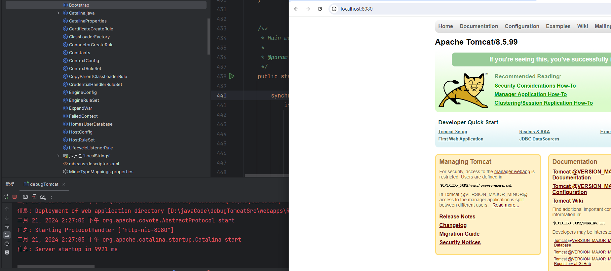Image resolution: width=611 pixels, height=271 pixels.
Task: Print the console output
Action: [x=7, y=244]
